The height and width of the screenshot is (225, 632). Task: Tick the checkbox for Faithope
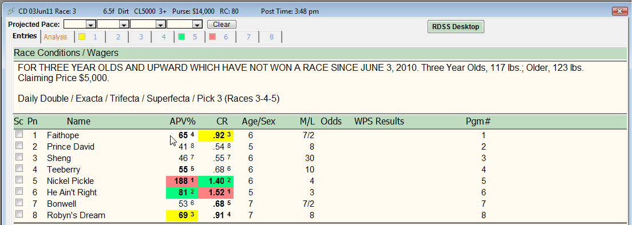[19, 135]
